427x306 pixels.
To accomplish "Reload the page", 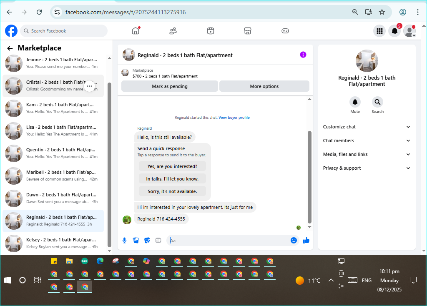I will coord(39,12).
